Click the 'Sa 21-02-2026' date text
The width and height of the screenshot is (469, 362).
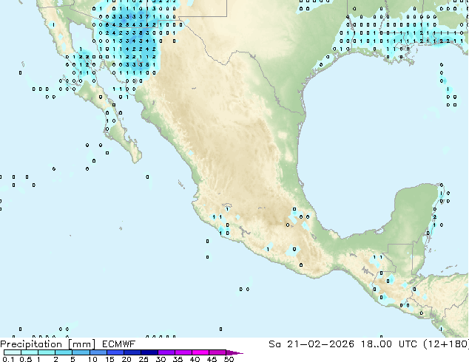[311, 344]
